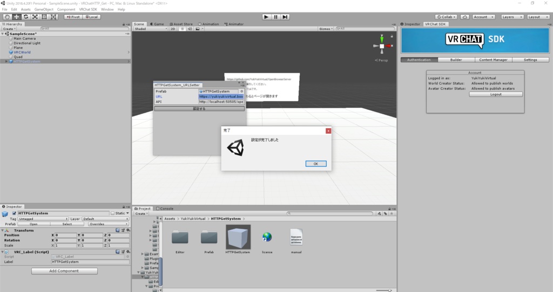The height and width of the screenshot is (292, 553).
Task: Select the combined Transform tool
Action: [x=53, y=17]
